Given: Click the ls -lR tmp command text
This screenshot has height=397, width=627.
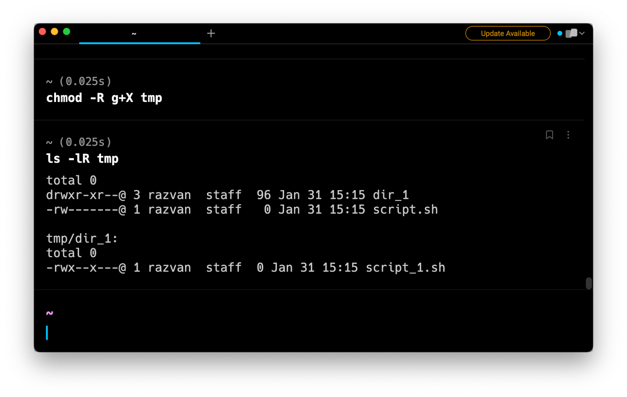Looking at the screenshot, I should [82, 159].
